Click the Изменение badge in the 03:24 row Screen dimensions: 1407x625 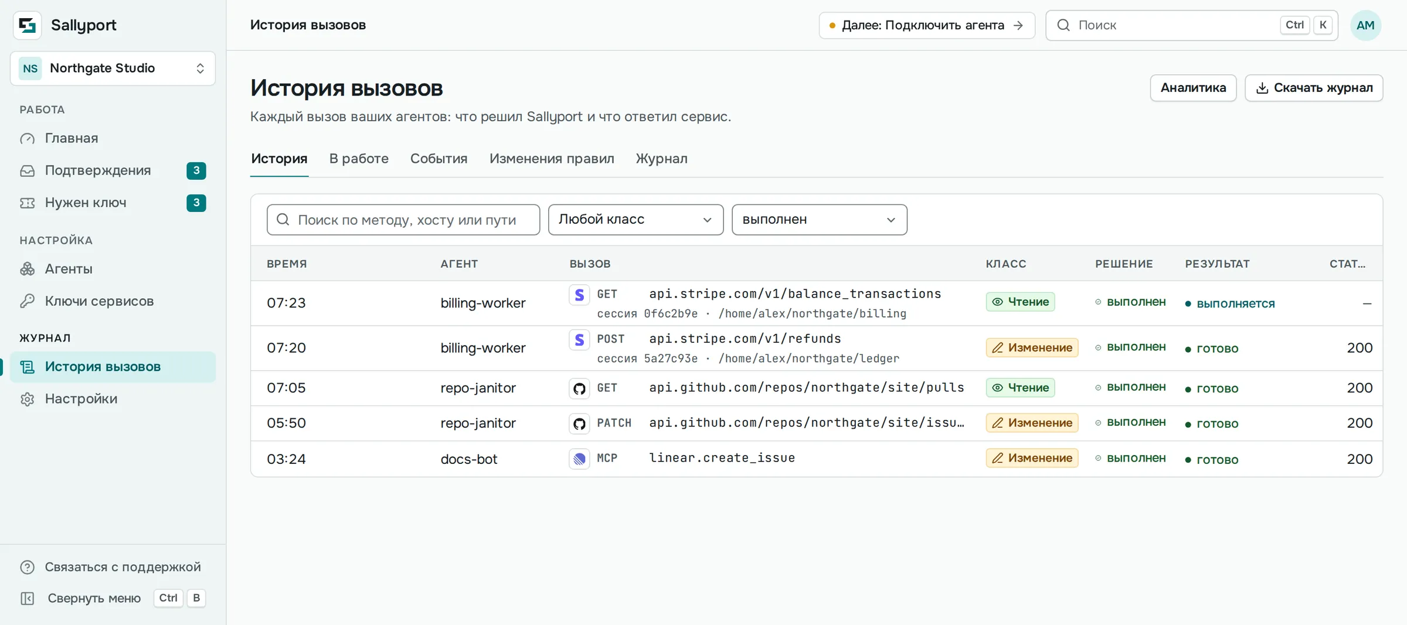1032,458
